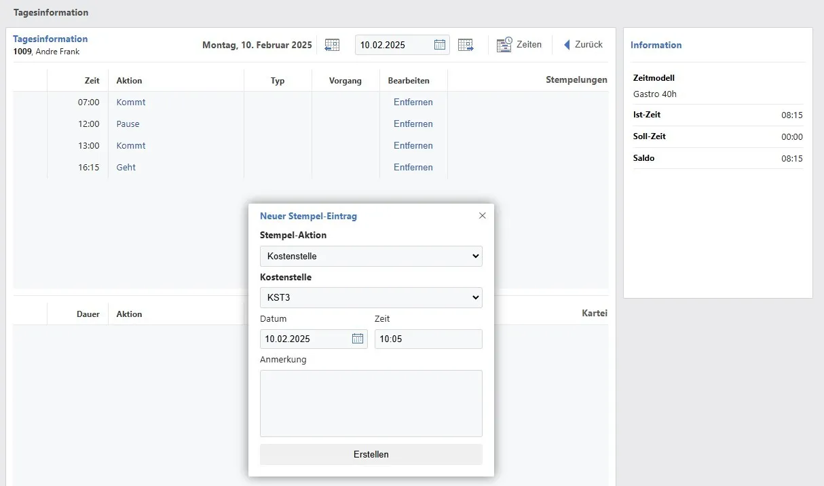
Task: Click the employee name Andre Frank
Action: point(58,52)
